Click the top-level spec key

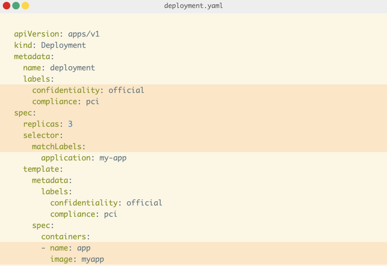pyautogui.click(x=23, y=113)
